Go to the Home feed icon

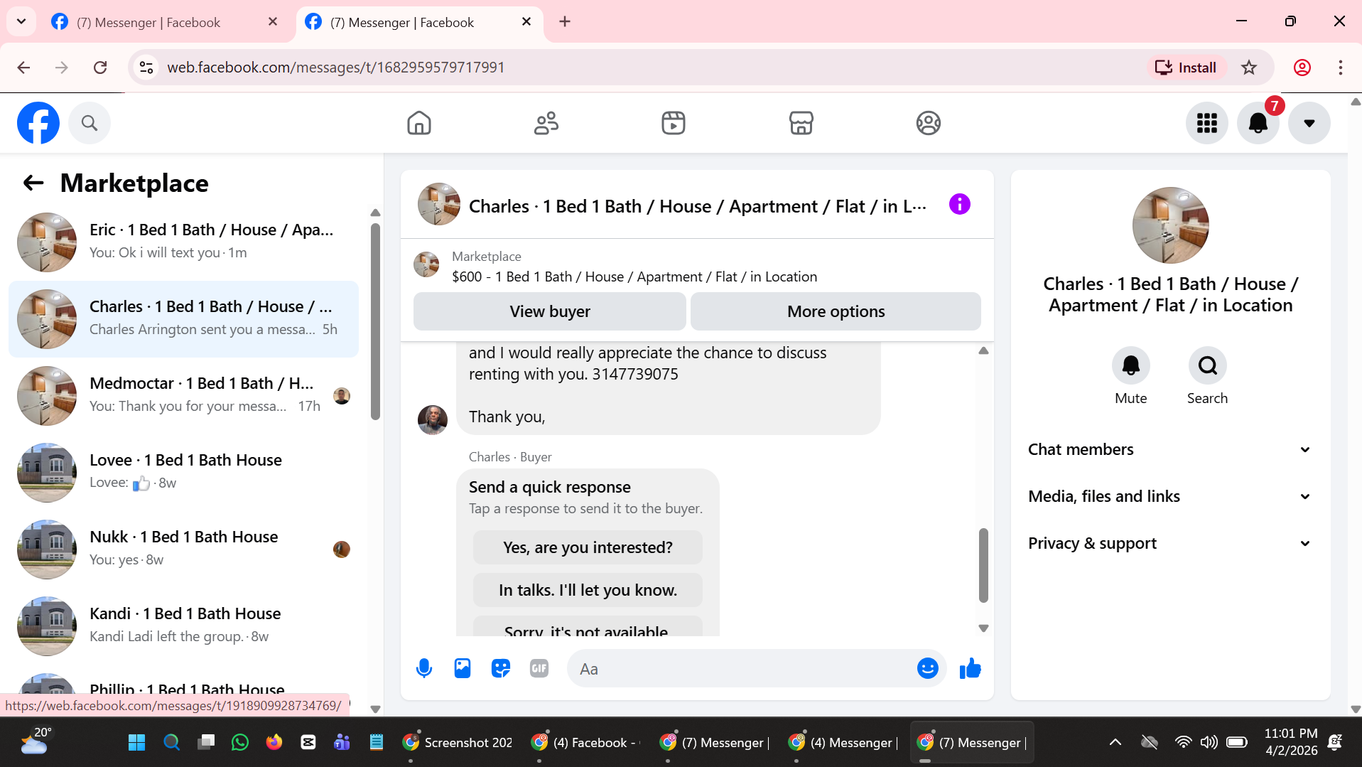pyautogui.click(x=419, y=123)
